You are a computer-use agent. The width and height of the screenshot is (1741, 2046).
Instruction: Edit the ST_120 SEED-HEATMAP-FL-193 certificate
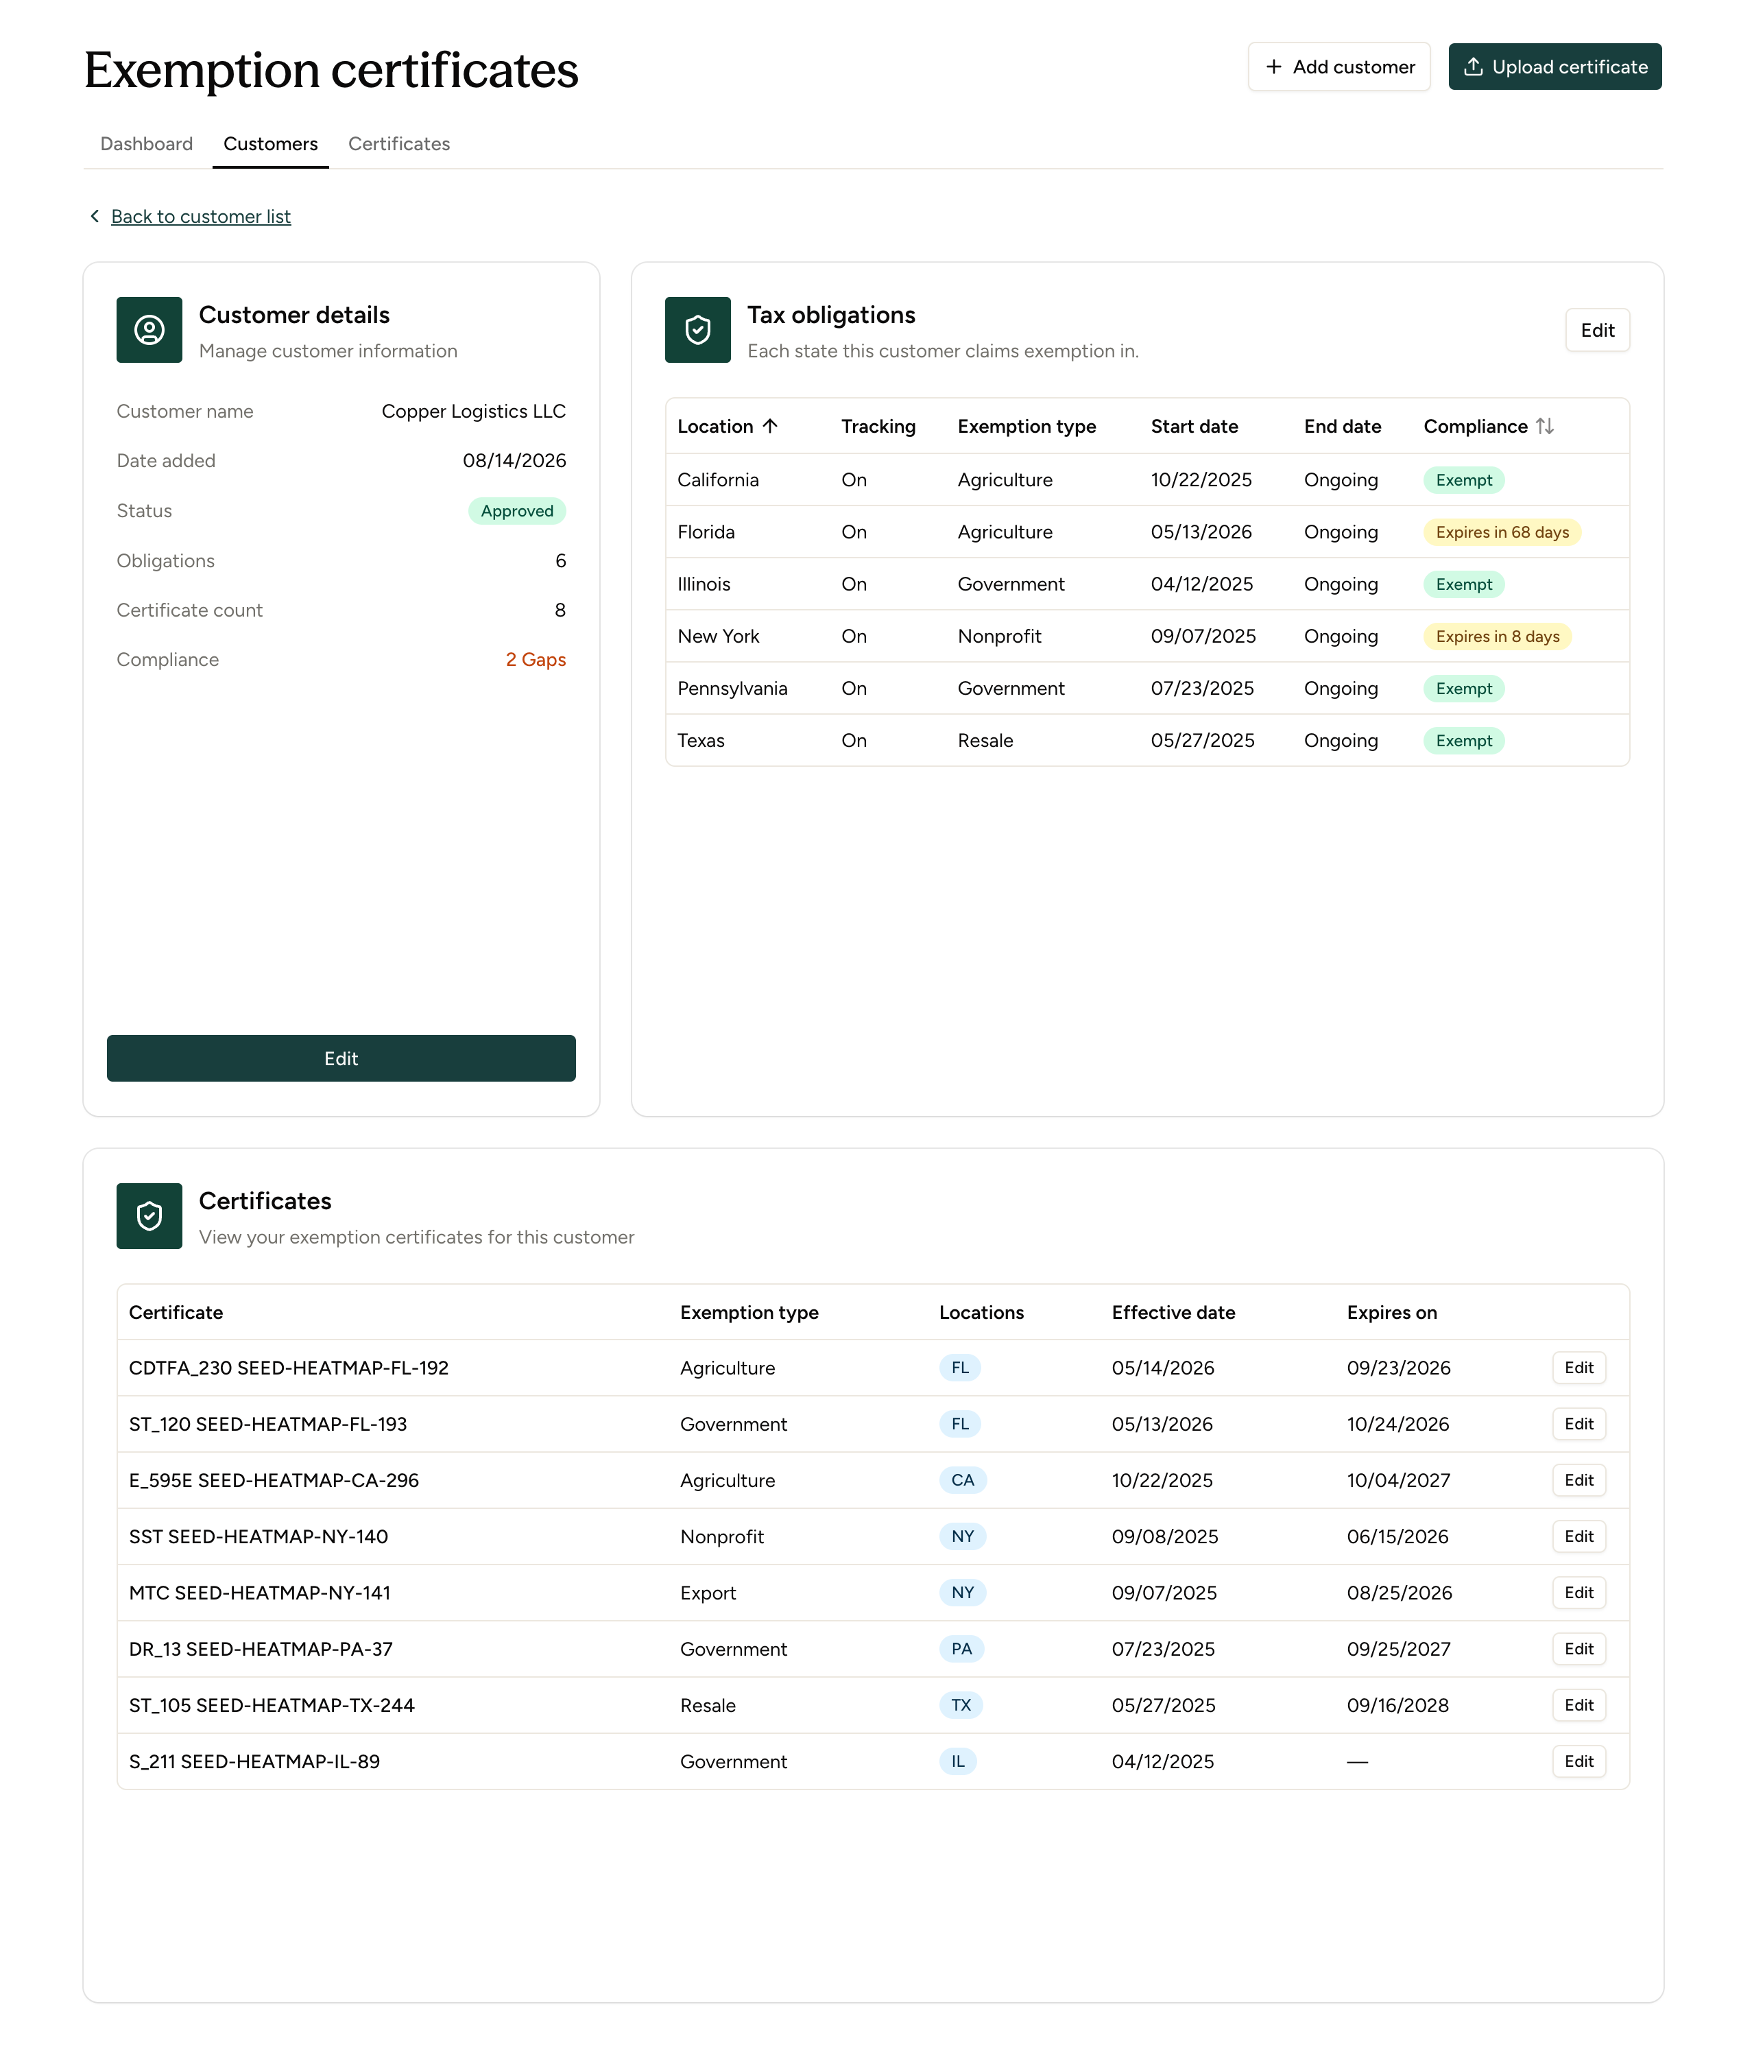click(1579, 1424)
